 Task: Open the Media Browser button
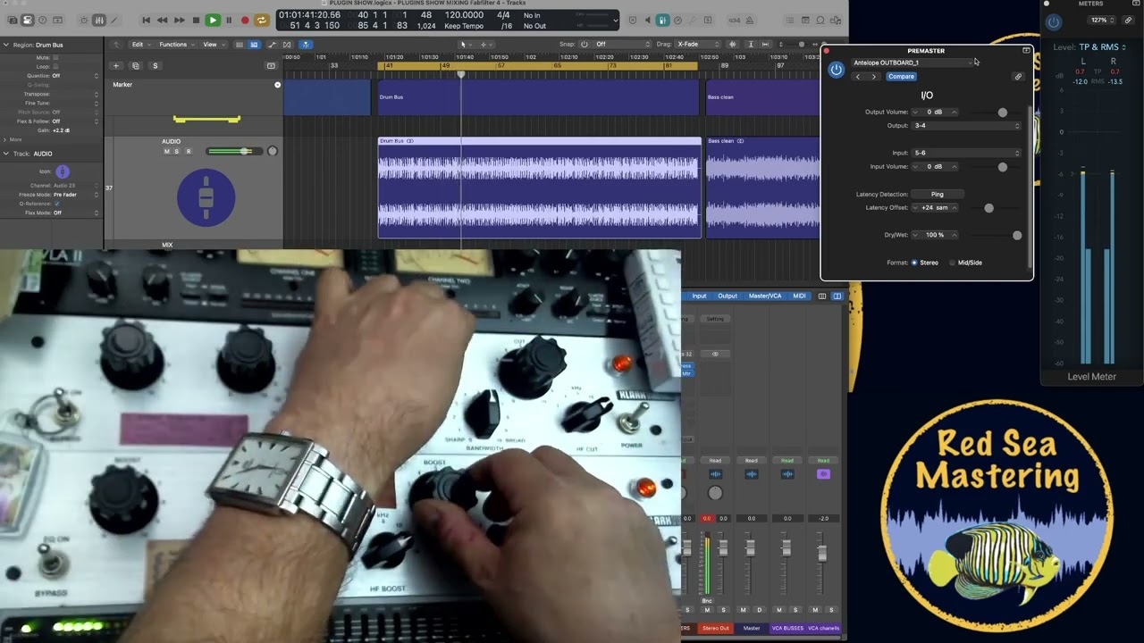[x=835, y=20]
